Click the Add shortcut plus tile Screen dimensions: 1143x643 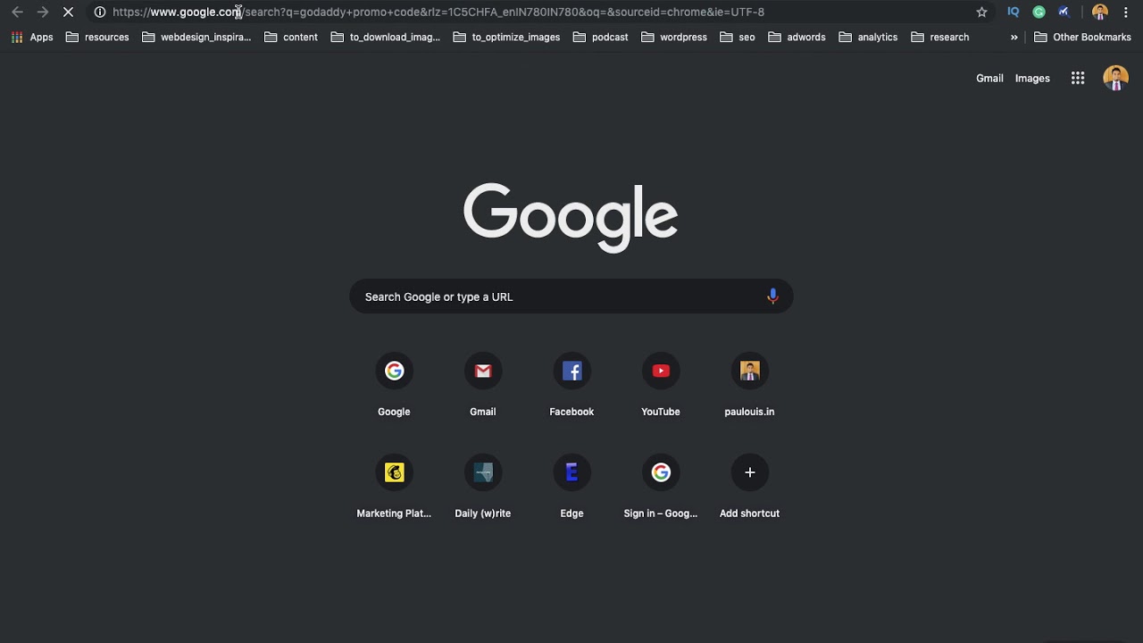[749, 488]
